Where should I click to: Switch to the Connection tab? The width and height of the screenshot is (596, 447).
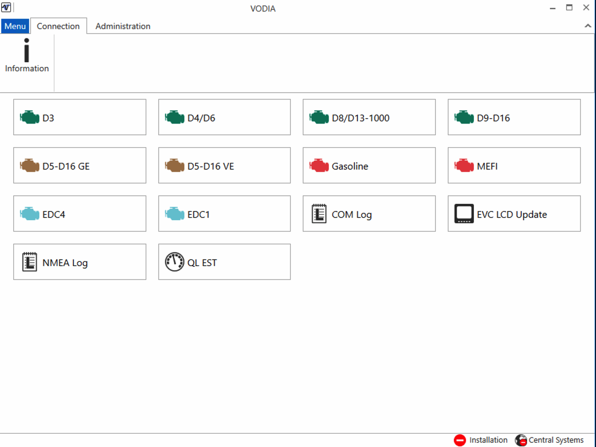pyautogui.click(x=58, y=26)
